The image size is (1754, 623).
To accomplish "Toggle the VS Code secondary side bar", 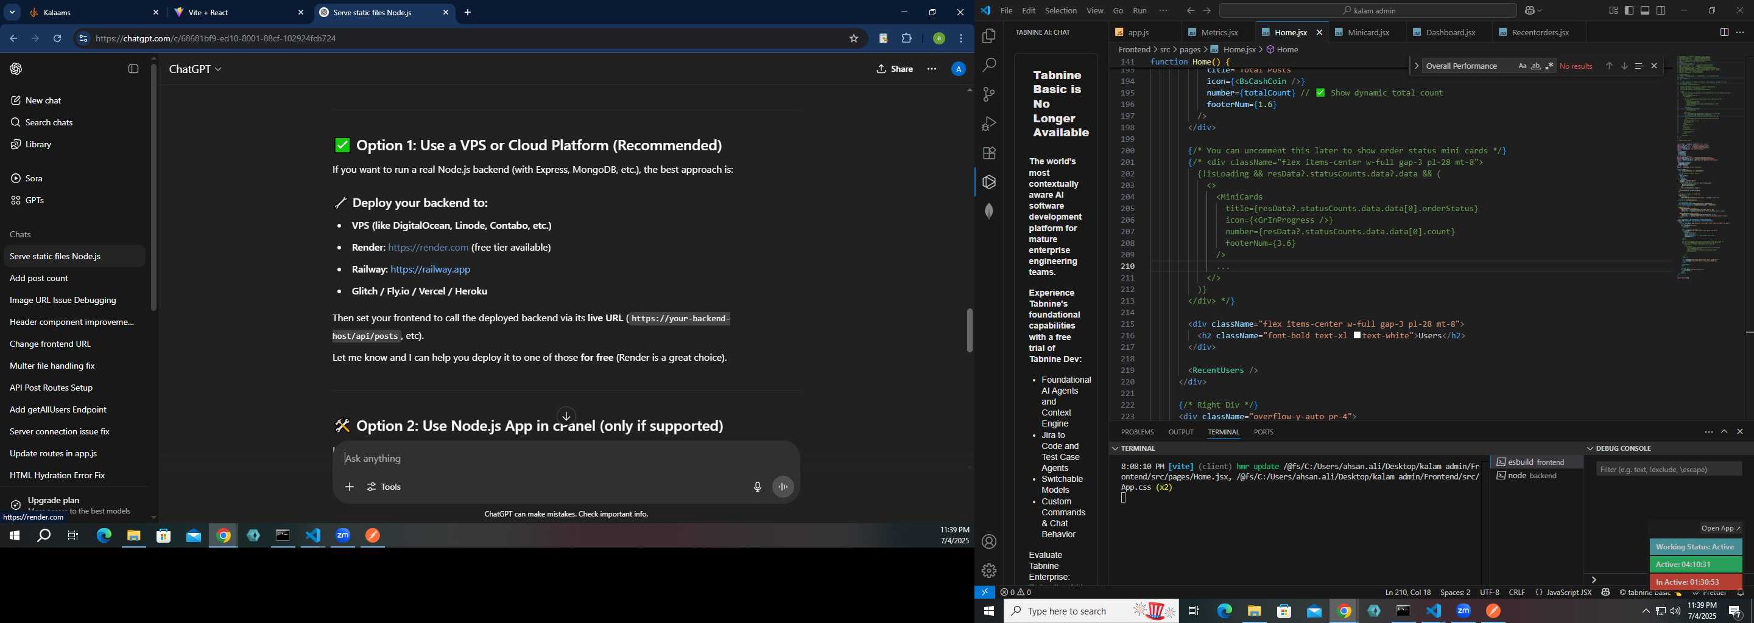I will click(1661, 11).
